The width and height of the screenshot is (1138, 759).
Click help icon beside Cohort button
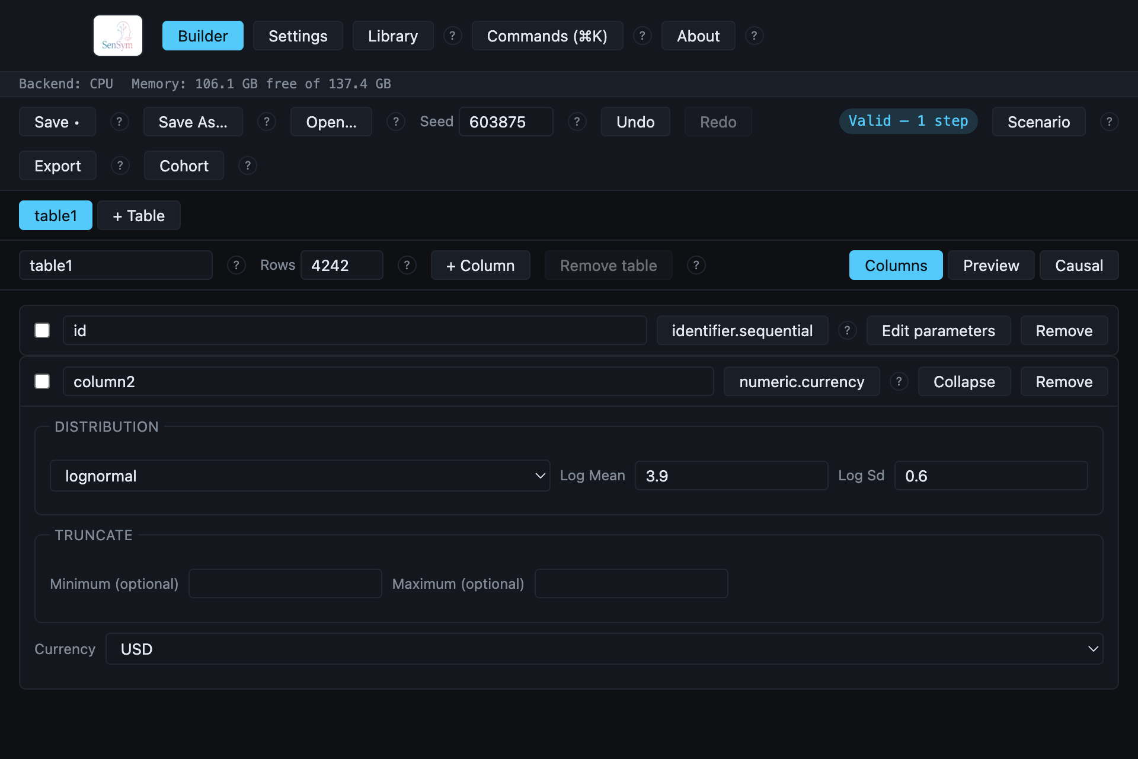pyautogui.click(x=248, y=165)
